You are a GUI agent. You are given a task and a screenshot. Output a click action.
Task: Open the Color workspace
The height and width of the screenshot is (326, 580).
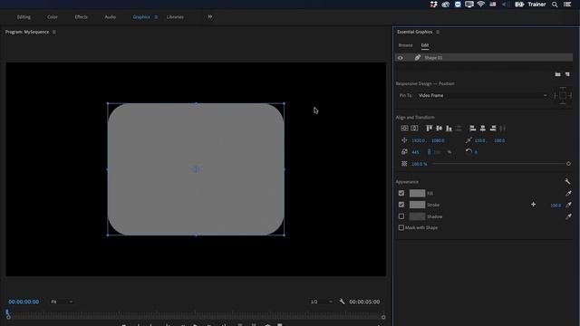(53, 17)
